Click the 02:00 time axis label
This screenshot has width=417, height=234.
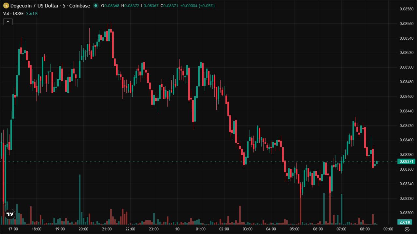click(x=224, y=229)
